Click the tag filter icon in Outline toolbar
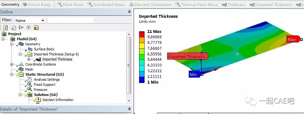Viewport: 304px width, 114px height. [x=21, y=28]
